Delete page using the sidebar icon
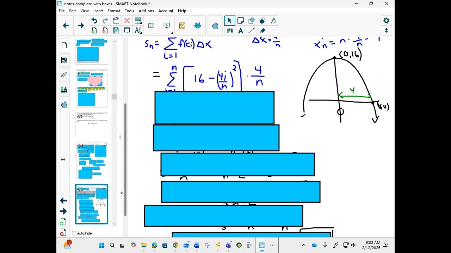 (63, 233)
